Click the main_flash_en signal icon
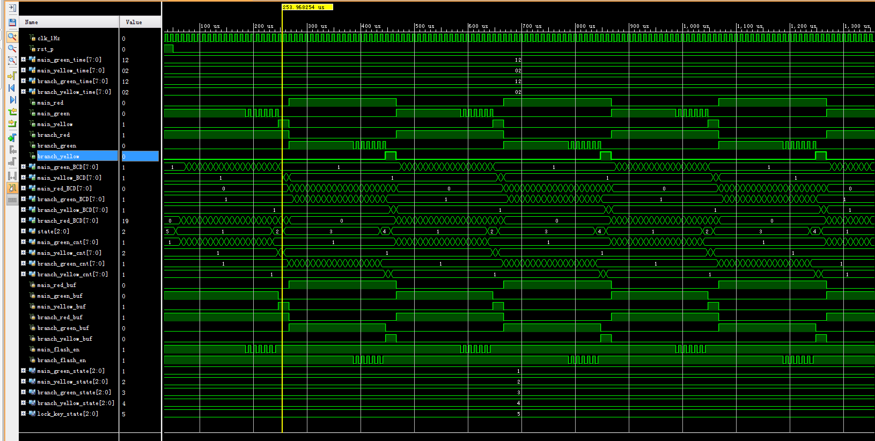875x441 pixels. click(x=32, y=349)
